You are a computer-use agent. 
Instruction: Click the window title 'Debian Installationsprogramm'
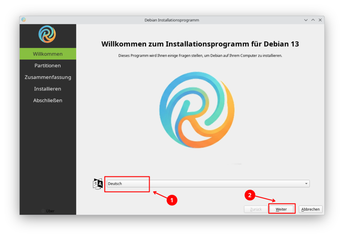(x=172, y=20)
